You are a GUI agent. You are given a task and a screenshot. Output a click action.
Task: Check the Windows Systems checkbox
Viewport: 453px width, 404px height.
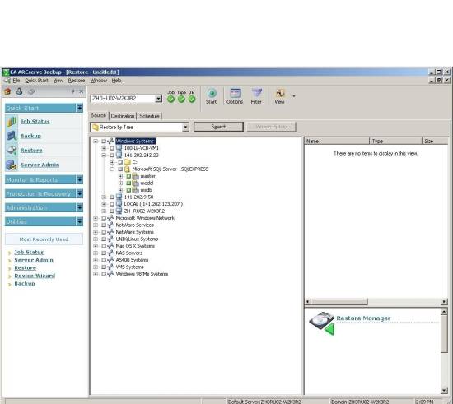pyautogui.click(x=104, y=141)
